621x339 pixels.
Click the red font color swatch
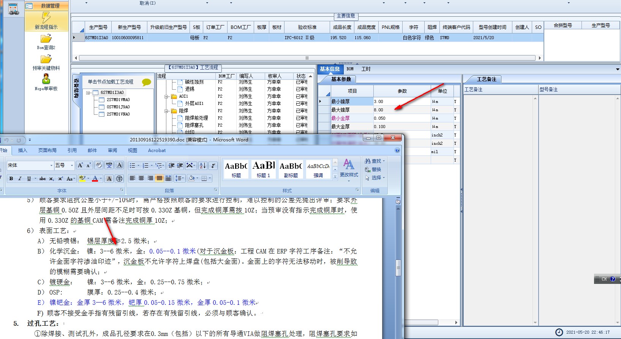point(95,179)
